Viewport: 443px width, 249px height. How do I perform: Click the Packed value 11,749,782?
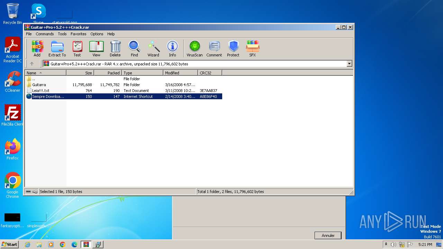tap(110, 85)
